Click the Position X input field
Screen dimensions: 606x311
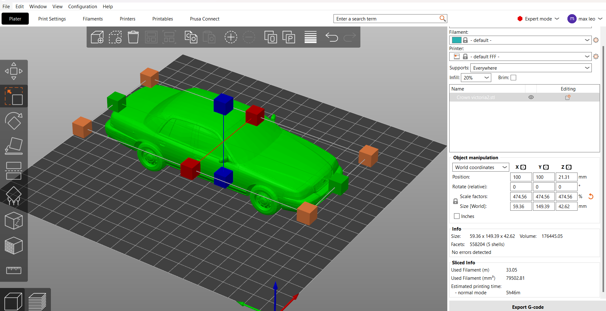(521, 177)
